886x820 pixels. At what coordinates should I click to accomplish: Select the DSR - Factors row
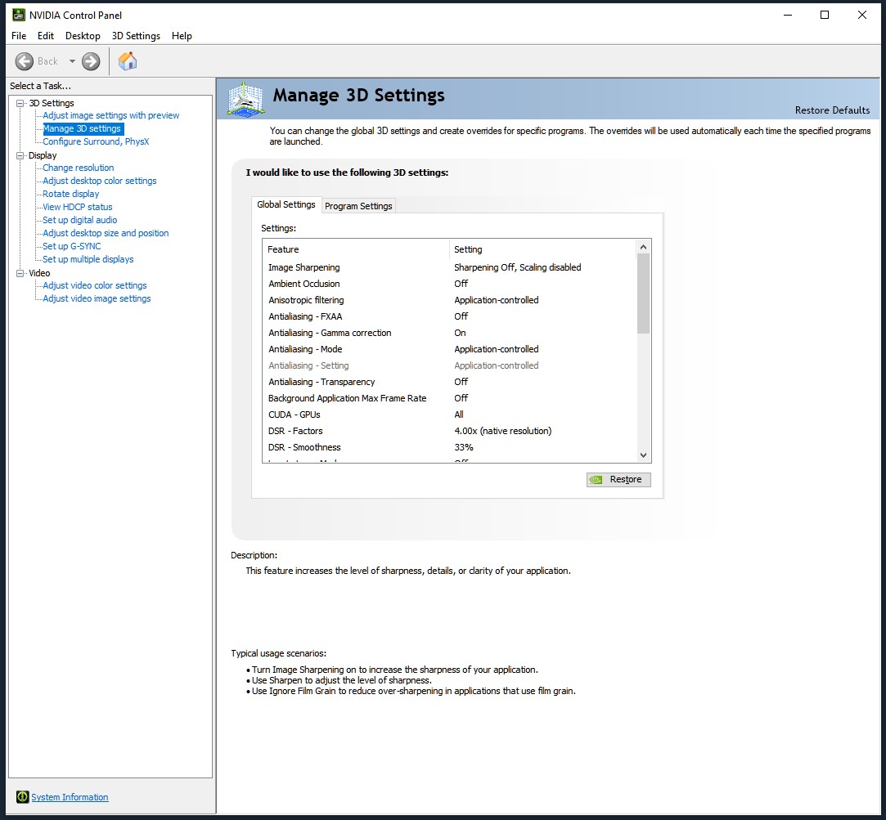[450, 431]
